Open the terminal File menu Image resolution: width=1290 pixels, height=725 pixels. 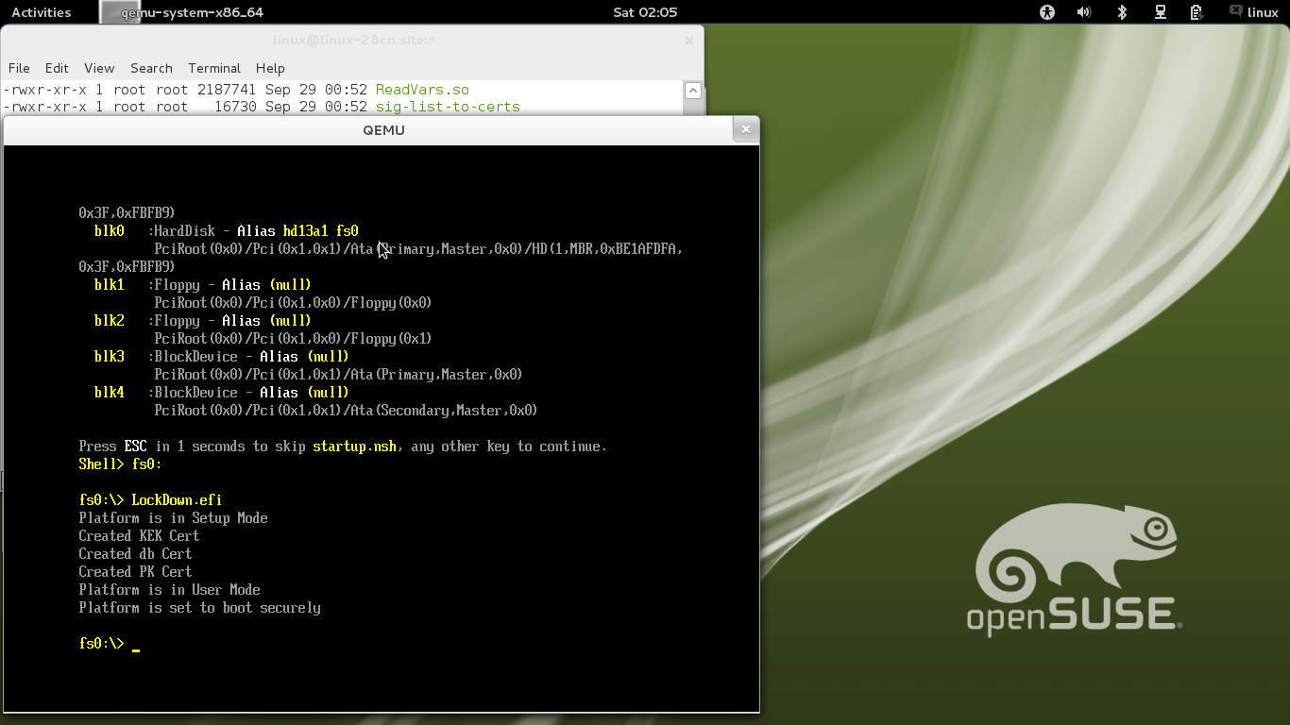19,68
